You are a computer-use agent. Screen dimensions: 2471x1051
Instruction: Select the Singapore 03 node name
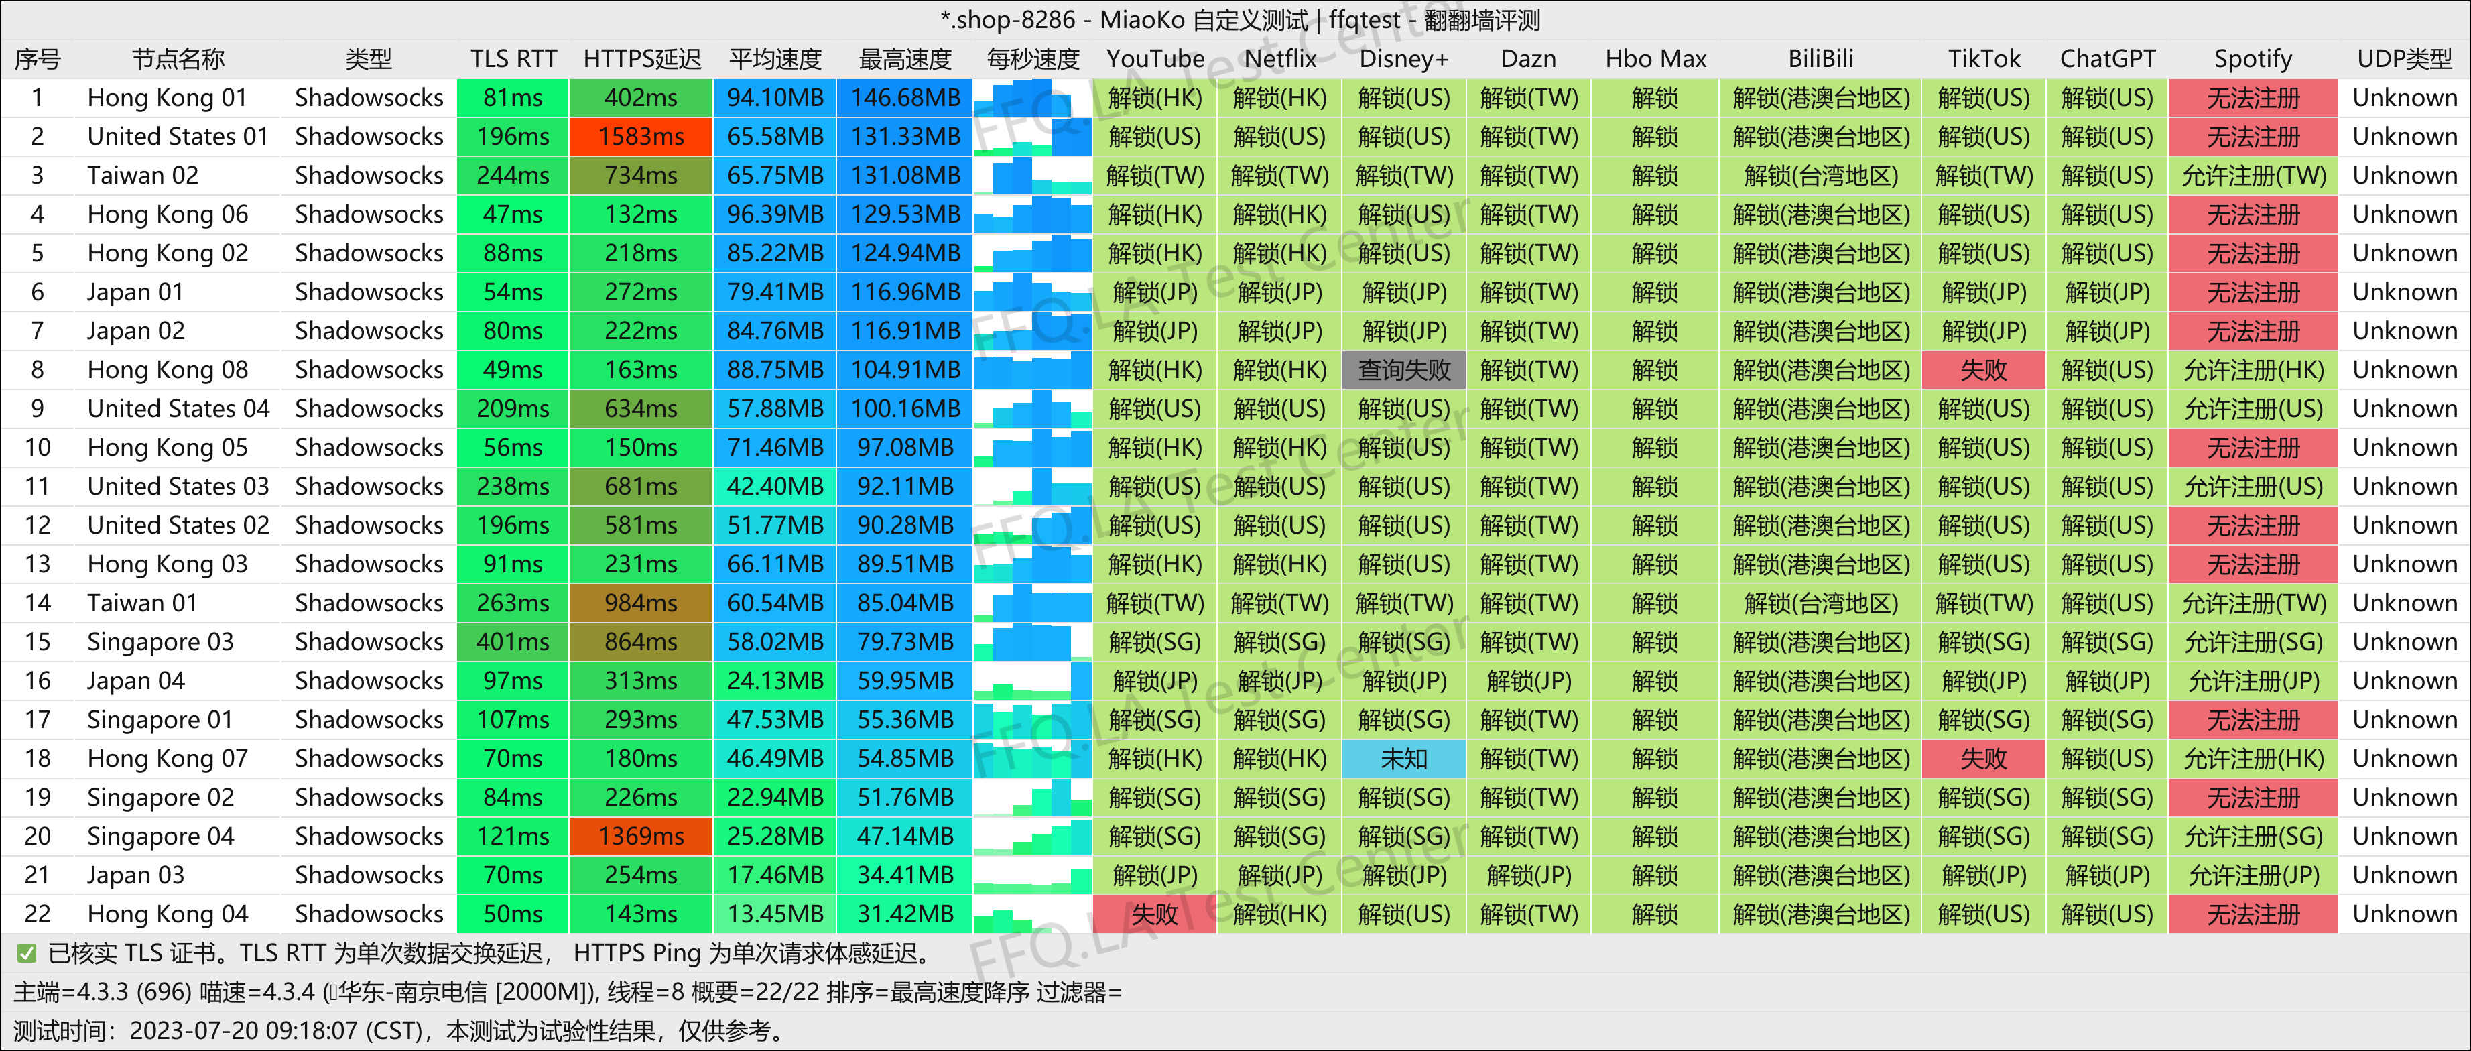pos(160,641)
